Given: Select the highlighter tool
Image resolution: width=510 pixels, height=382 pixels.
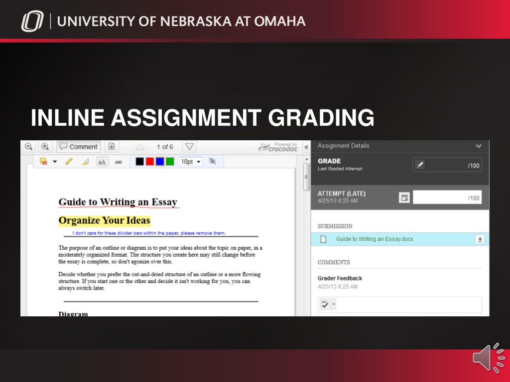Looking at the screenshot, I should [x=86, y=162].
